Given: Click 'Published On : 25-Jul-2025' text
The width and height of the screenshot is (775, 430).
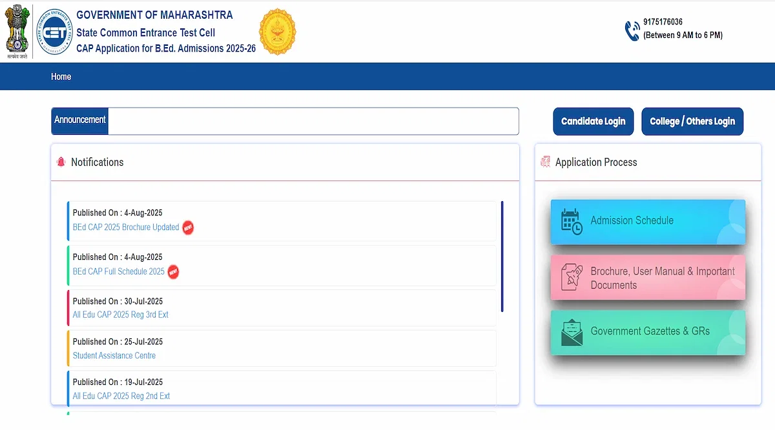Looking at the screenshot, I should tap(118, 342).
